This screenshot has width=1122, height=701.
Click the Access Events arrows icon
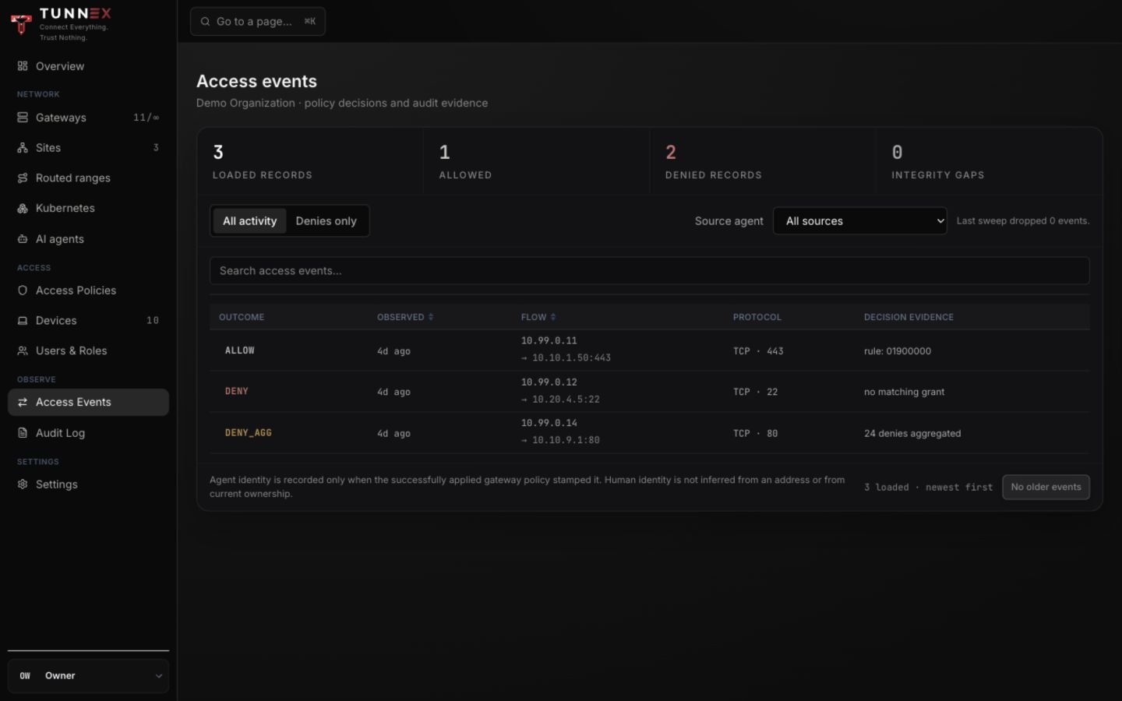(x=23, y=403)
